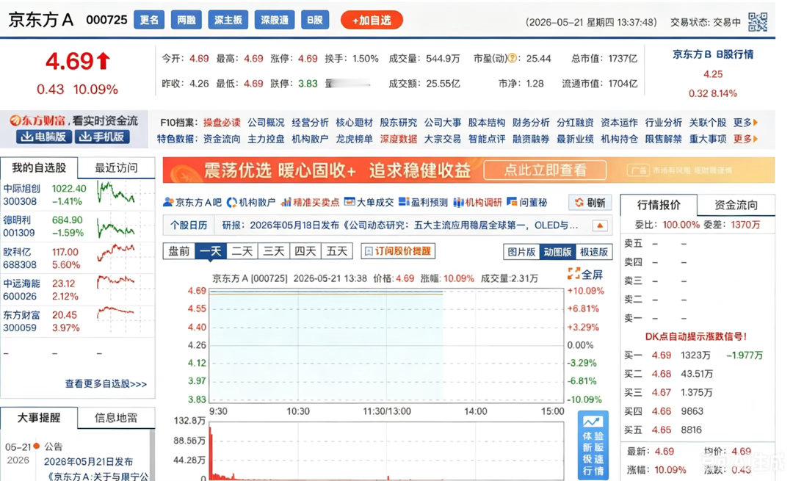The width and height of the screenshot is (793, 481).
Task: Open 问董秘 link
Action: pyautogui.click(x=526, y=202)
